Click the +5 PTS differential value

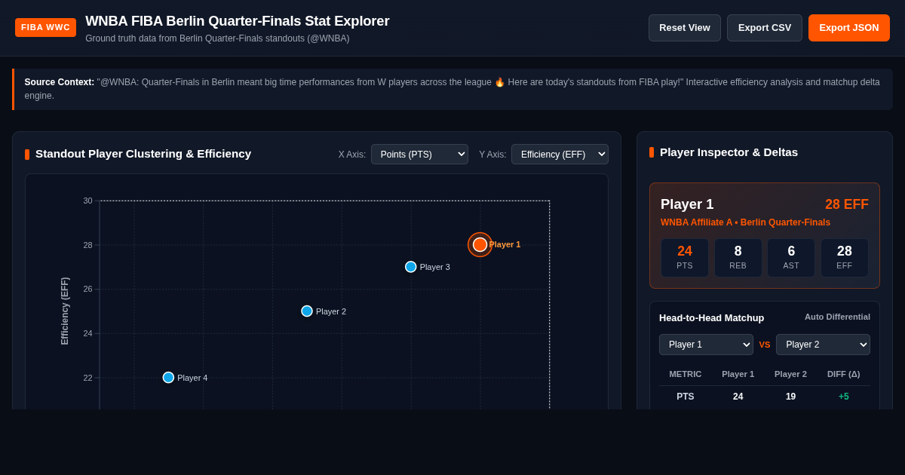pyautogui.click(x=844, y=397)
